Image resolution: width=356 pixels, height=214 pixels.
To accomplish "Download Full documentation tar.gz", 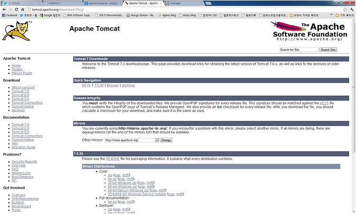I will click(x=112, y=202).
